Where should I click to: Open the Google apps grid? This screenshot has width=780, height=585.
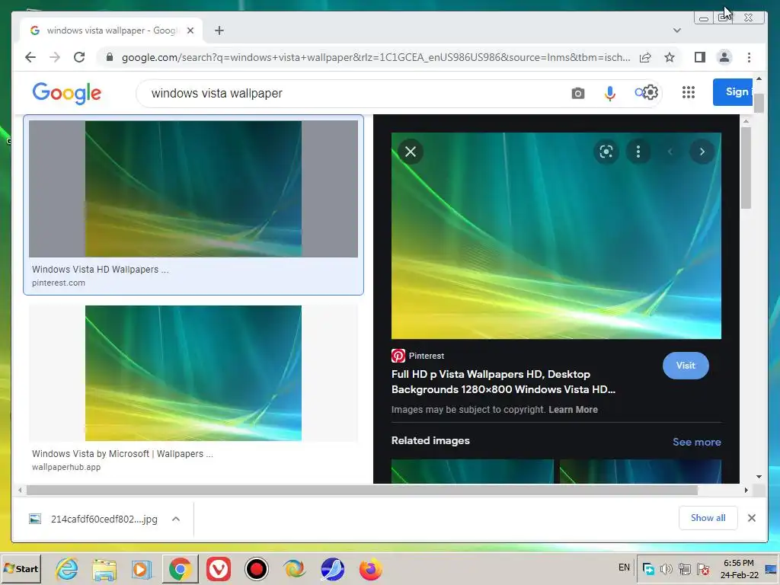click(x=689, y=92)
